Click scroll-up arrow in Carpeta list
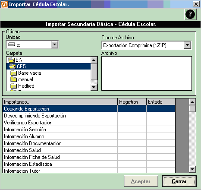 94,60
